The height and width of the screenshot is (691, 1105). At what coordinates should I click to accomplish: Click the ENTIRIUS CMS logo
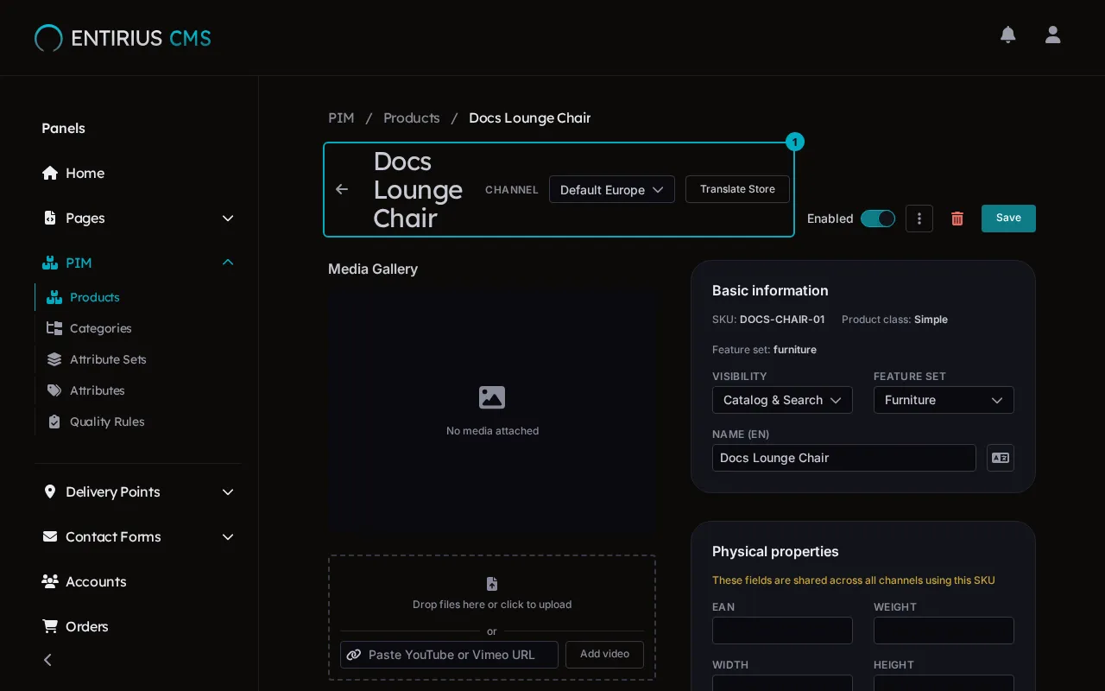point(123,38)
